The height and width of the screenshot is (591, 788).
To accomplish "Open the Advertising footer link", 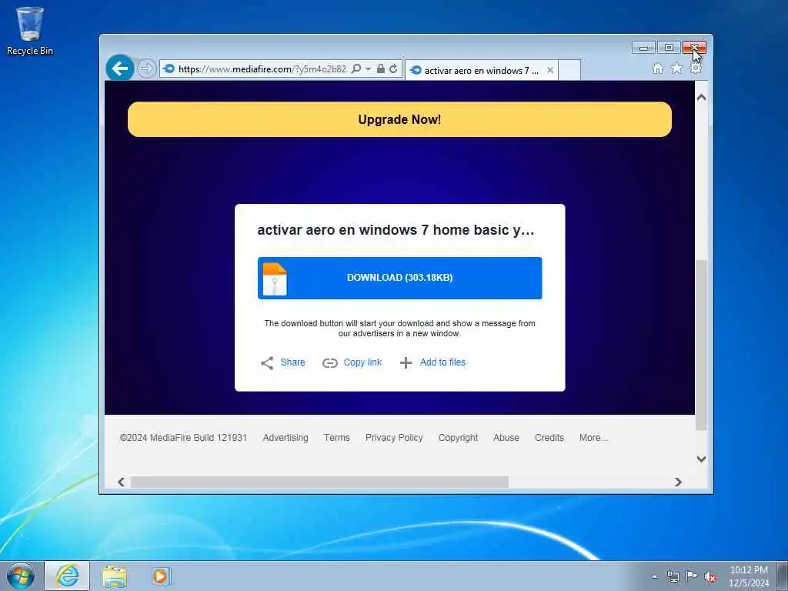I will 285,438.
